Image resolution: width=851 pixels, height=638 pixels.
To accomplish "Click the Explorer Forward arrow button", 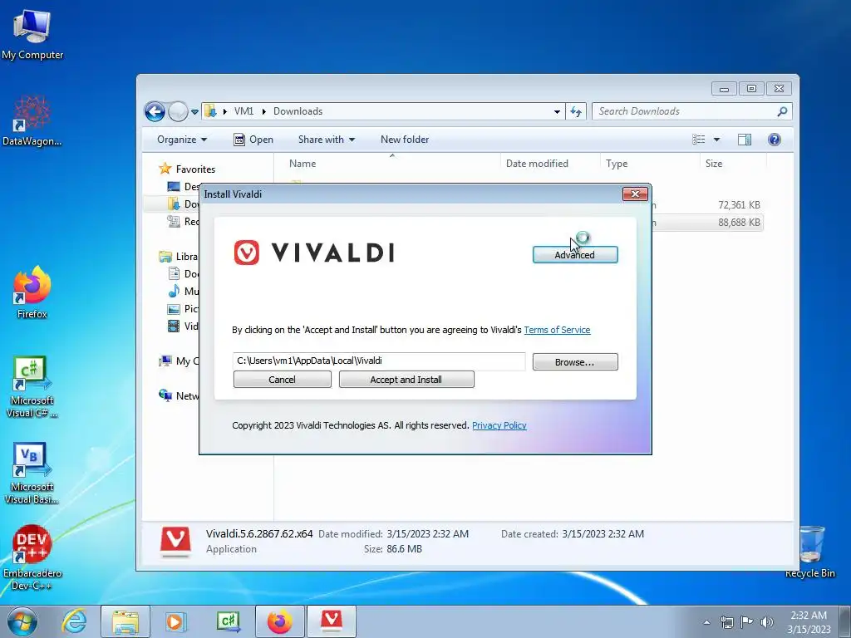I will point(178,112).
